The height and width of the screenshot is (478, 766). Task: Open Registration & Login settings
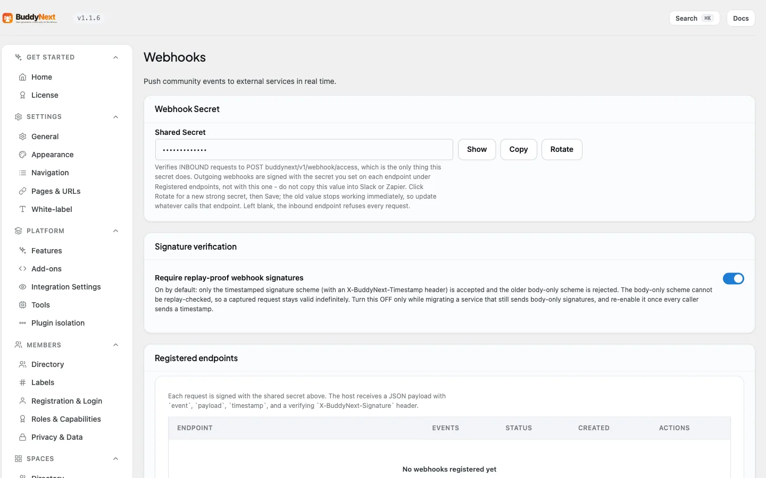[67, 401]
